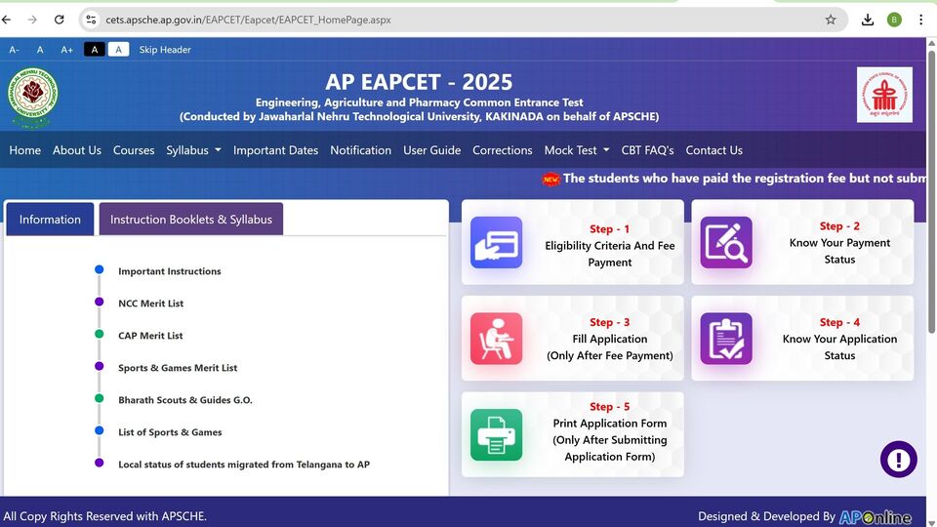Click the All Copy Rights Reserved footer text

(x=105, y=516)
